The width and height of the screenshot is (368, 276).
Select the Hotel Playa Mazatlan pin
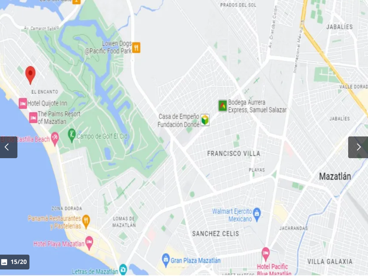(x=89, y=243)
